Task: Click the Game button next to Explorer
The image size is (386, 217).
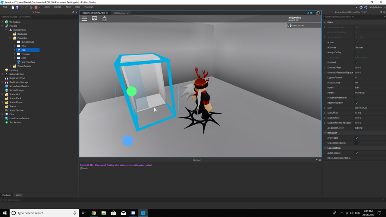Action: coord(18,195)
